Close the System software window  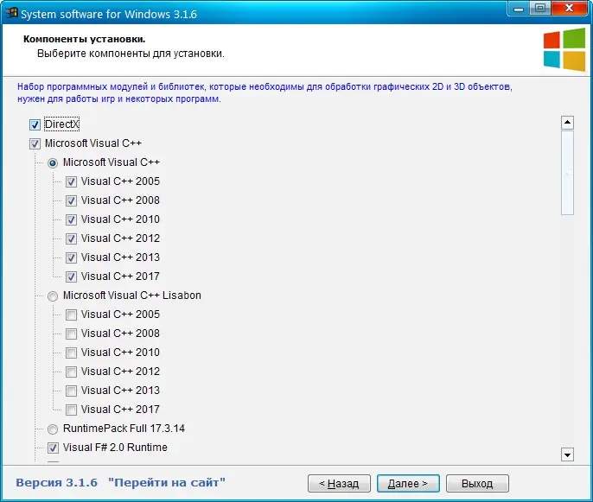tap(569, 9)
